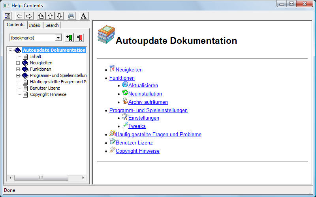Open the Neuinstallation link

[x=145, y=94]
